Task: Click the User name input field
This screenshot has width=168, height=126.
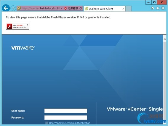Action: (66, 111)
